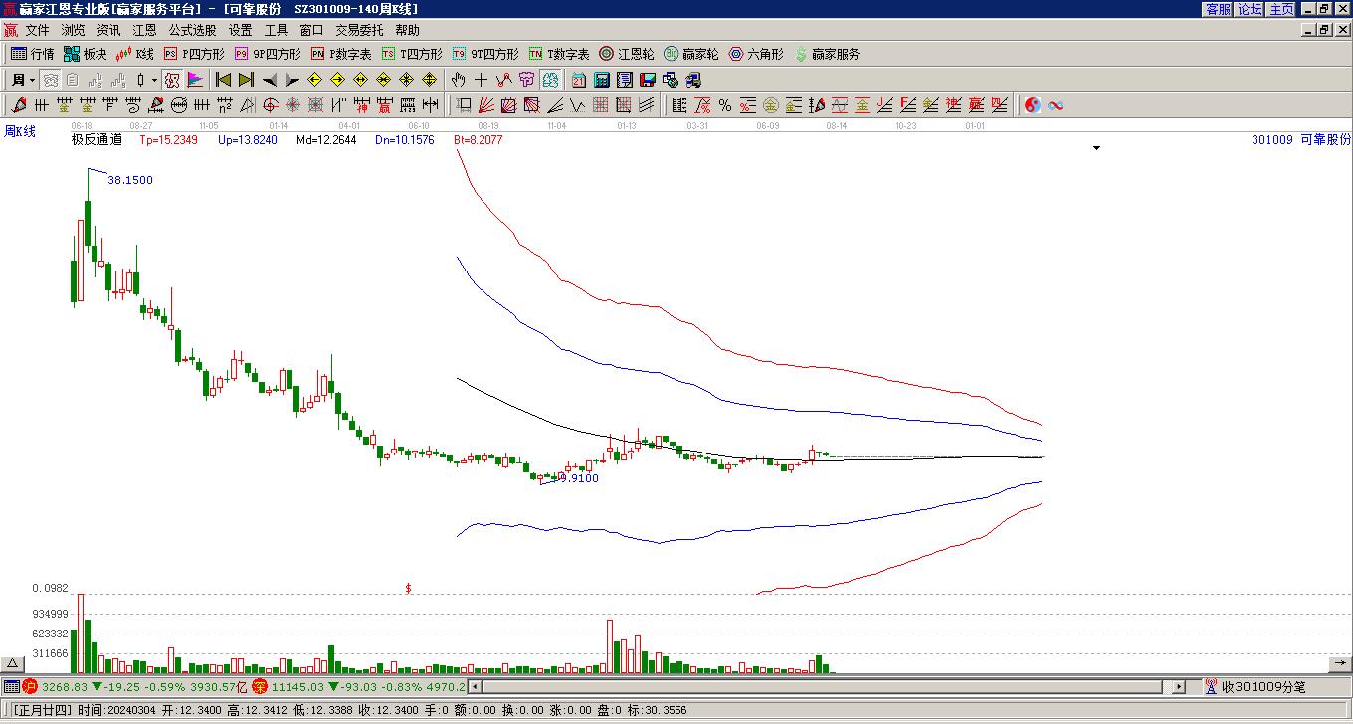This screenshot has height=724, width=1353.
Task: Select the red grid square tool
Action: pyautogui.click(x=601, y=105)
